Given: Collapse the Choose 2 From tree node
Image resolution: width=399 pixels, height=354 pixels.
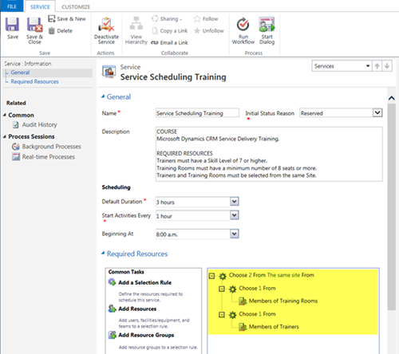Looking at the screenshot, I should tap(211, 276).
